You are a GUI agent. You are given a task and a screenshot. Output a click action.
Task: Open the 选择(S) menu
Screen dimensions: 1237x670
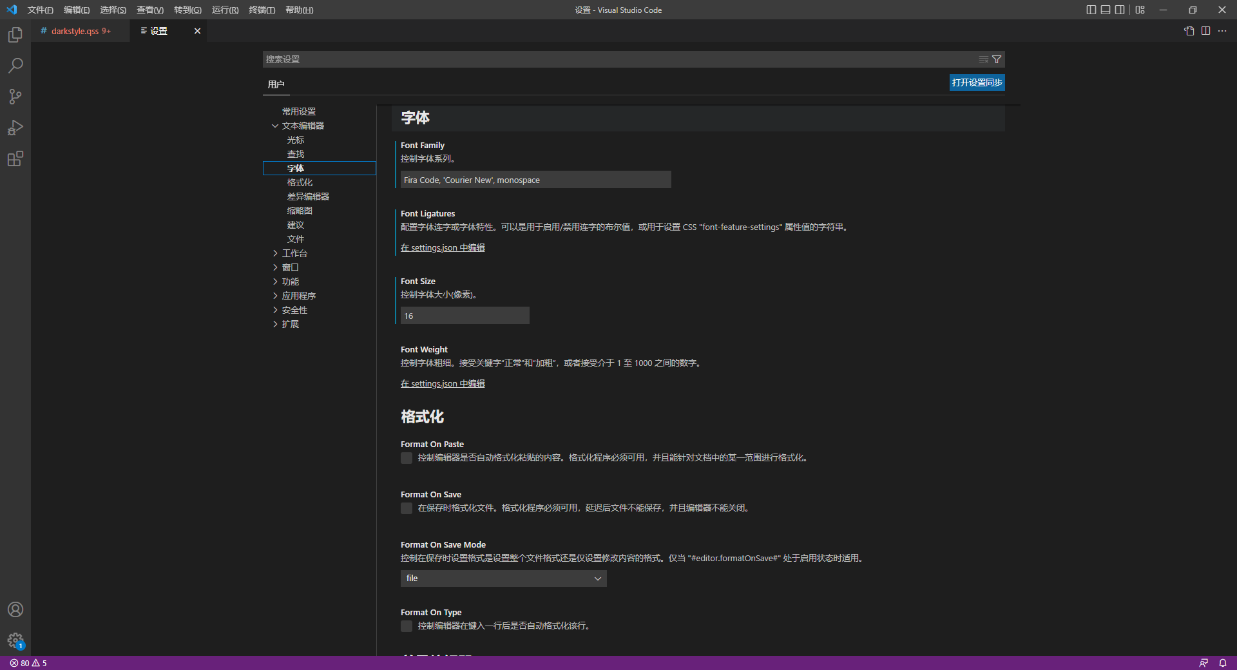[x=113, y=10]
